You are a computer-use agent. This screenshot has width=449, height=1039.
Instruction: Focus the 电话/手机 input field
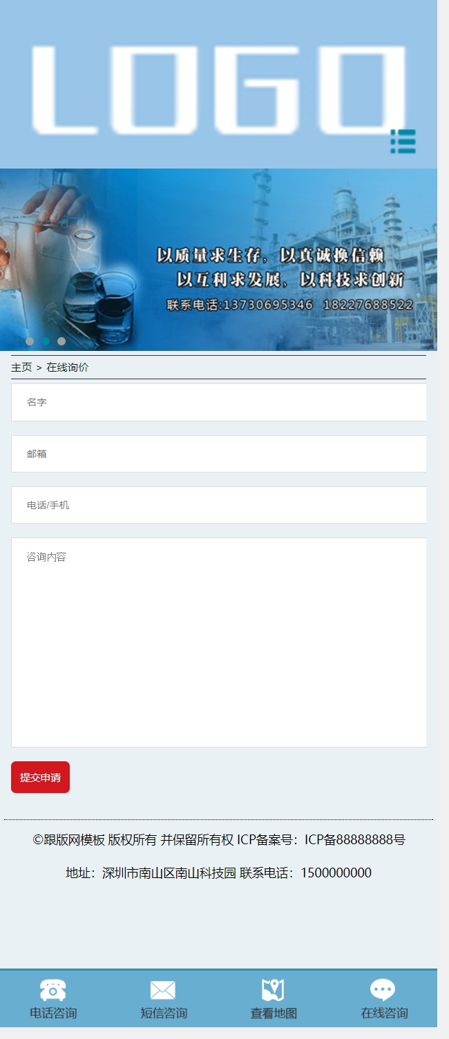pyautogui.click(x=218, y=505)
